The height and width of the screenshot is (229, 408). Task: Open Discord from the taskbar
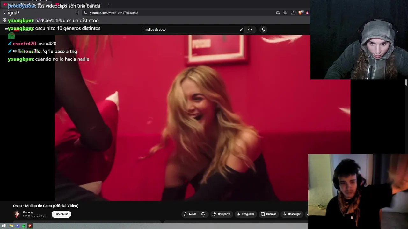coord(17,226)
